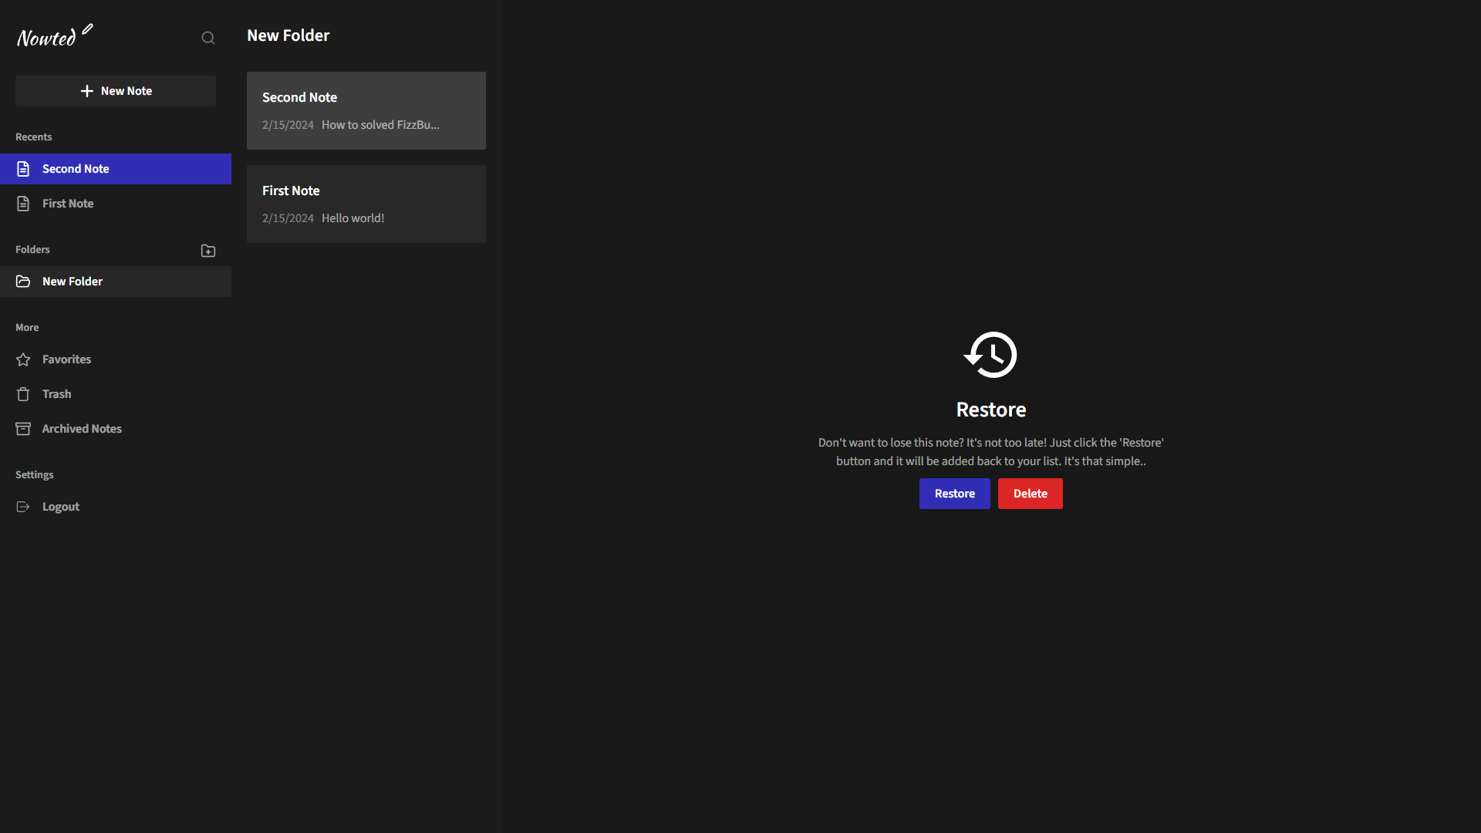Click the search magnifier icon
The image size is (1481, 833).
(208, 38)
